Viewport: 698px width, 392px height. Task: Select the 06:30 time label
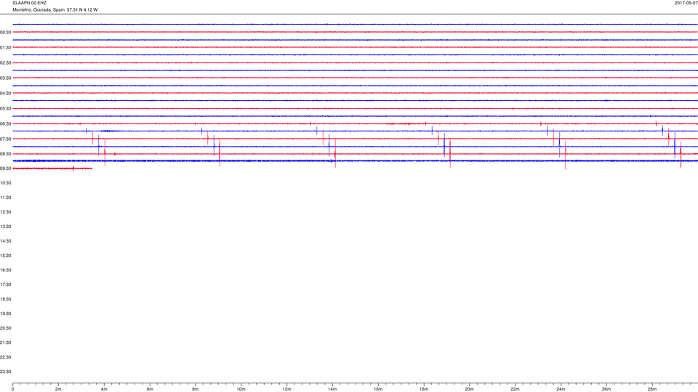coord(5,124)
